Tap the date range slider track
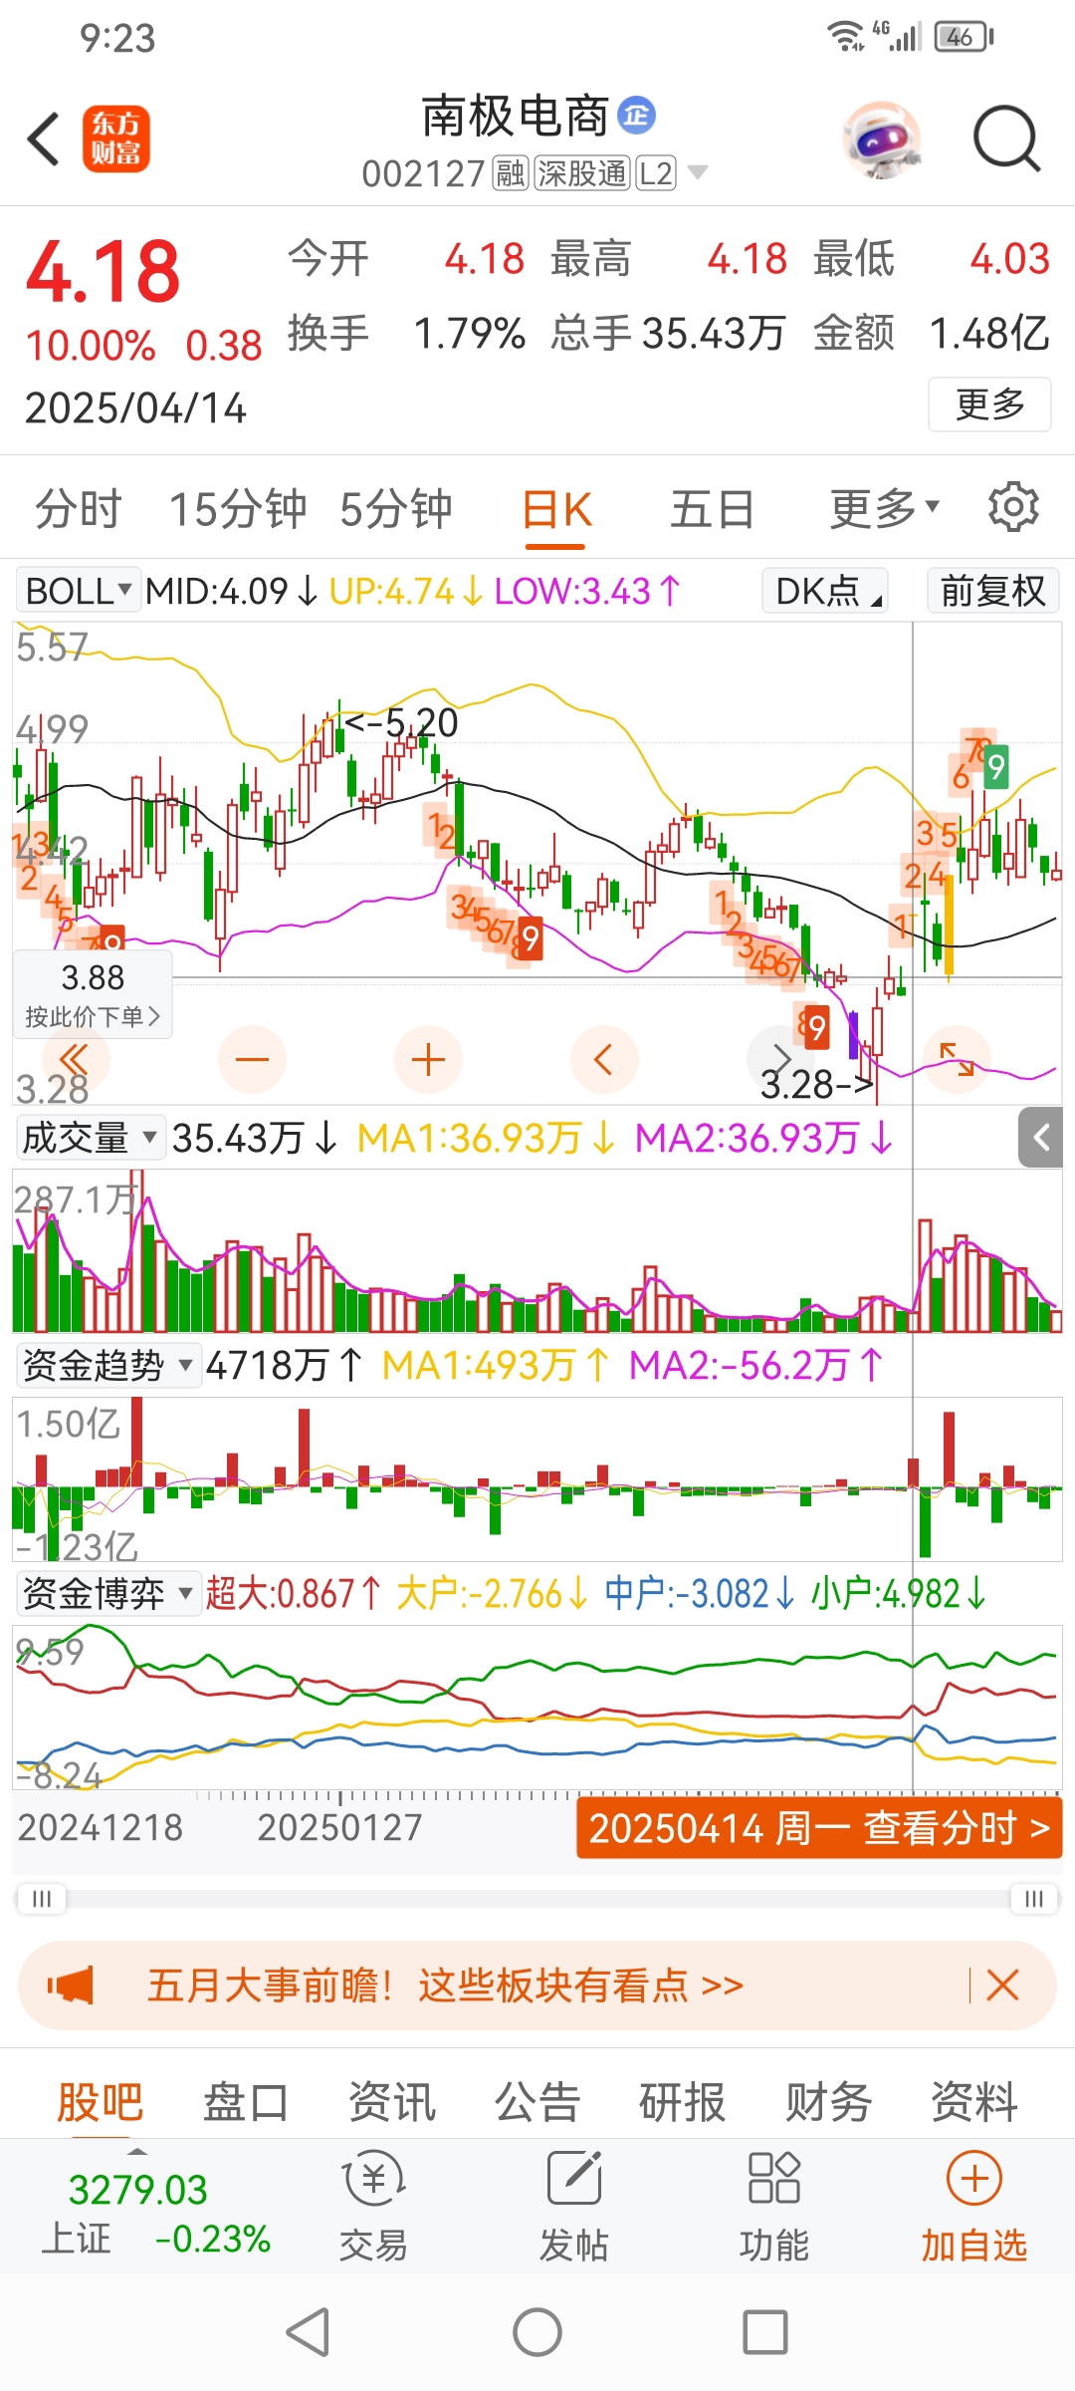The image size is (1075, 2391). 537,1898
